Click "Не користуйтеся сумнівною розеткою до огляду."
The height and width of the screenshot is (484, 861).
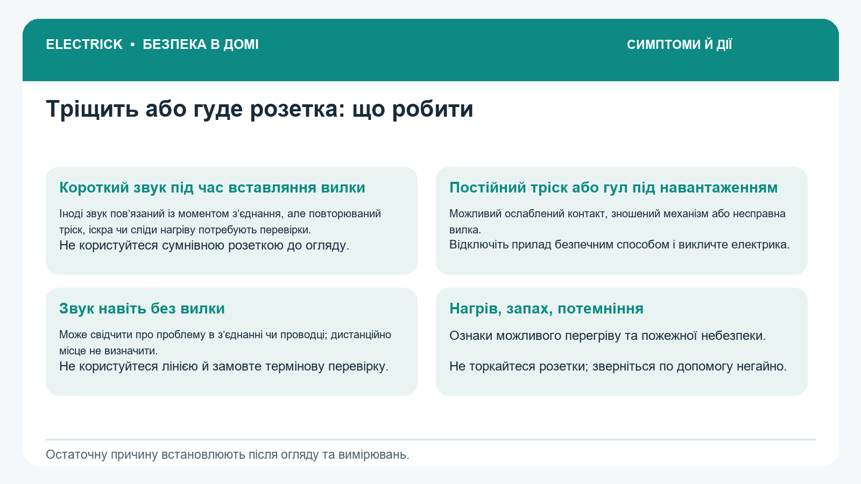click(204, 246)
